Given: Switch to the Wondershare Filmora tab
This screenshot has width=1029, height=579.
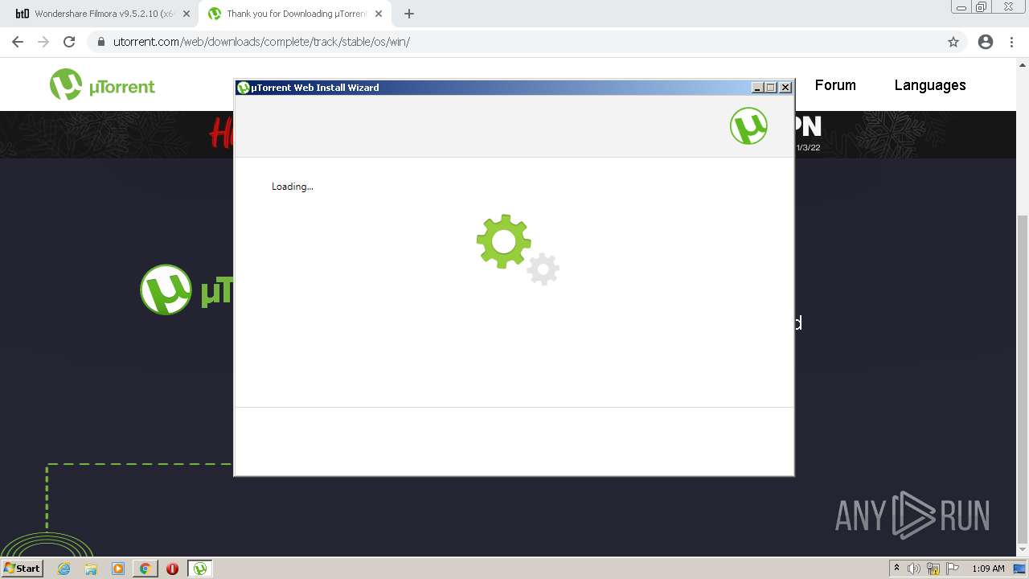Looking at the screenshot, I should [x=100, y=14].
